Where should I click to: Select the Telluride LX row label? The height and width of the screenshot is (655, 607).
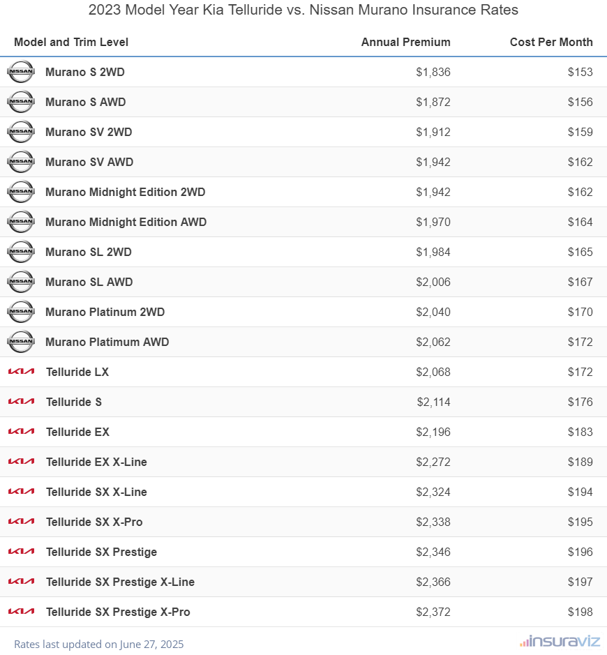click(77, 372)
